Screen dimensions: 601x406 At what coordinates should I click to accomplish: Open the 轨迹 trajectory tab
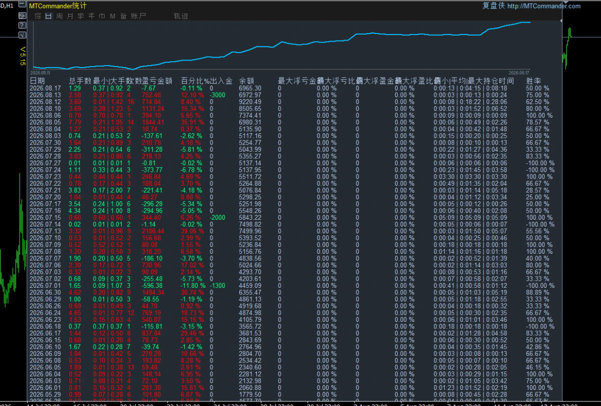pos(181,16)
